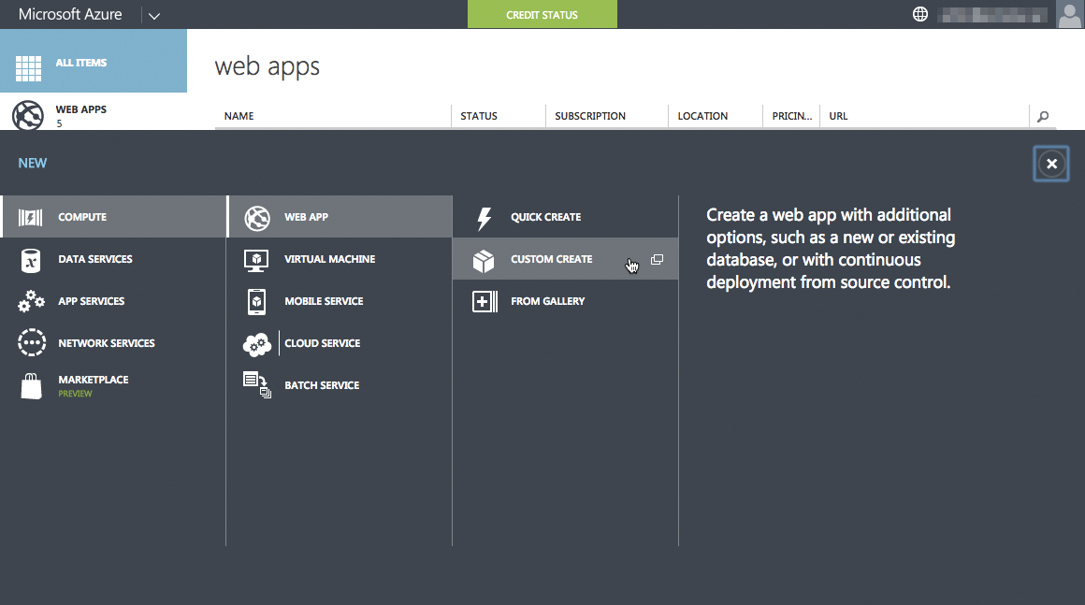This screenshot has width=1085, height=605.
Task: Click the Mobile Service phone icon
Action: [256, 302]
